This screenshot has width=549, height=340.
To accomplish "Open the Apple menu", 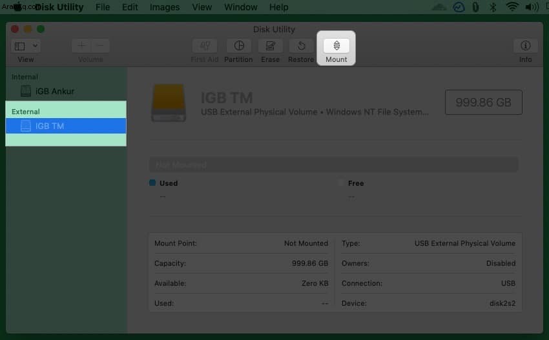I will 17,6.
